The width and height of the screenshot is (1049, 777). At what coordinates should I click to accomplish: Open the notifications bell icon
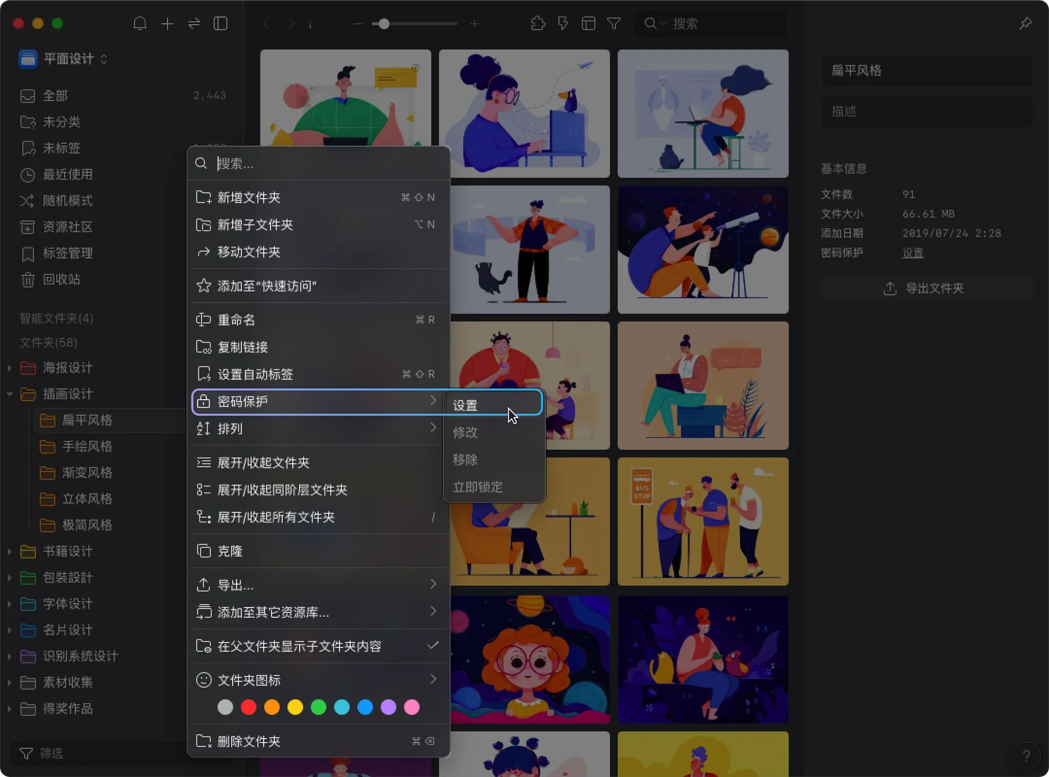140,24
